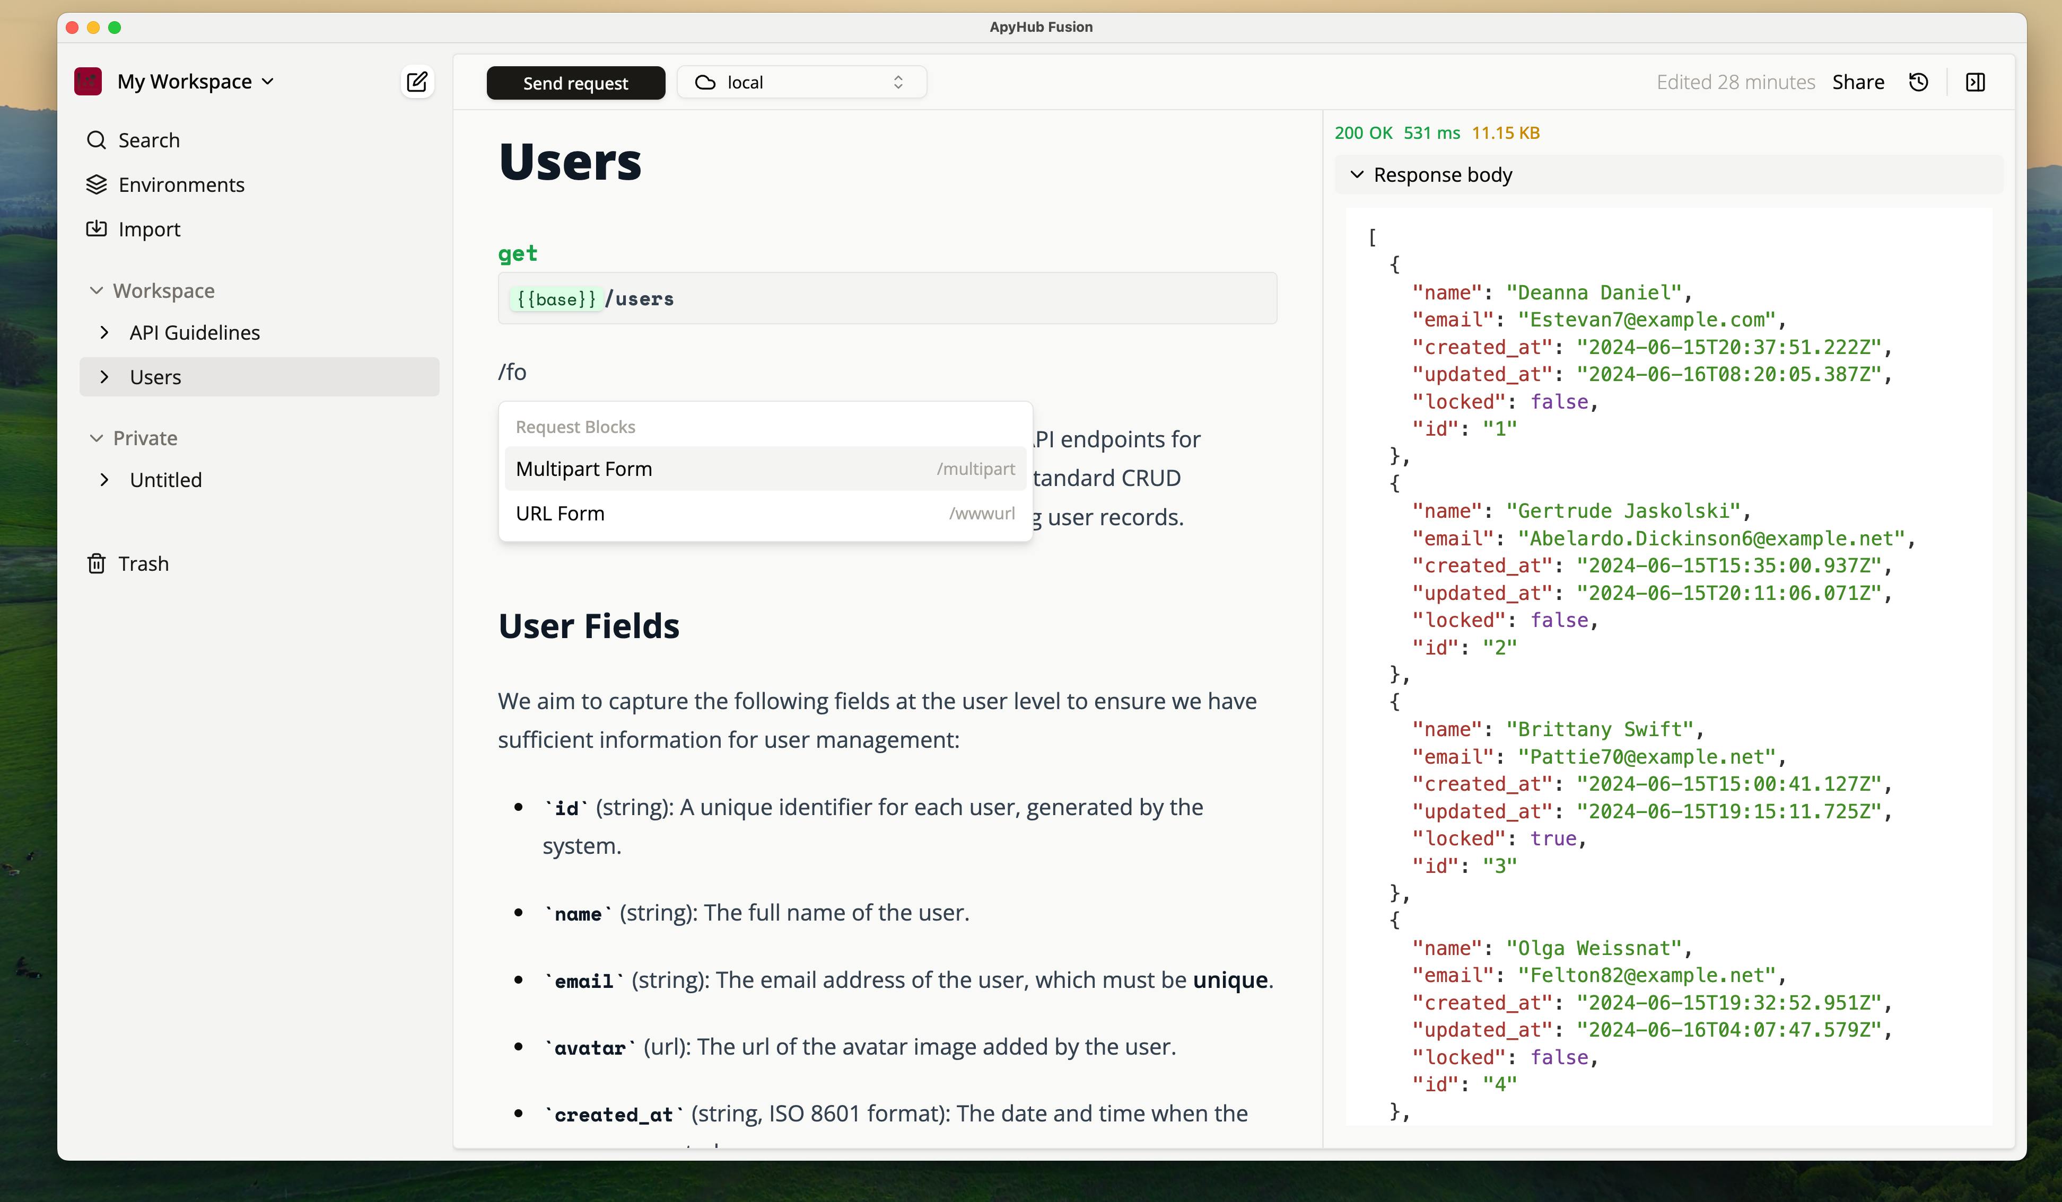Click the "Gertrude Jaskolski" name value
This screenshot has width=2062, height=1202.
pyautogui.click(x=1628, y=511)
